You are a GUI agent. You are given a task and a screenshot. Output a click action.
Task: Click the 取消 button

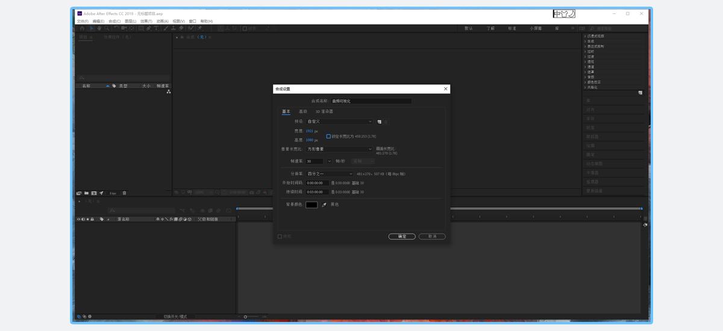pyautogui.click(x=432, y=237)
